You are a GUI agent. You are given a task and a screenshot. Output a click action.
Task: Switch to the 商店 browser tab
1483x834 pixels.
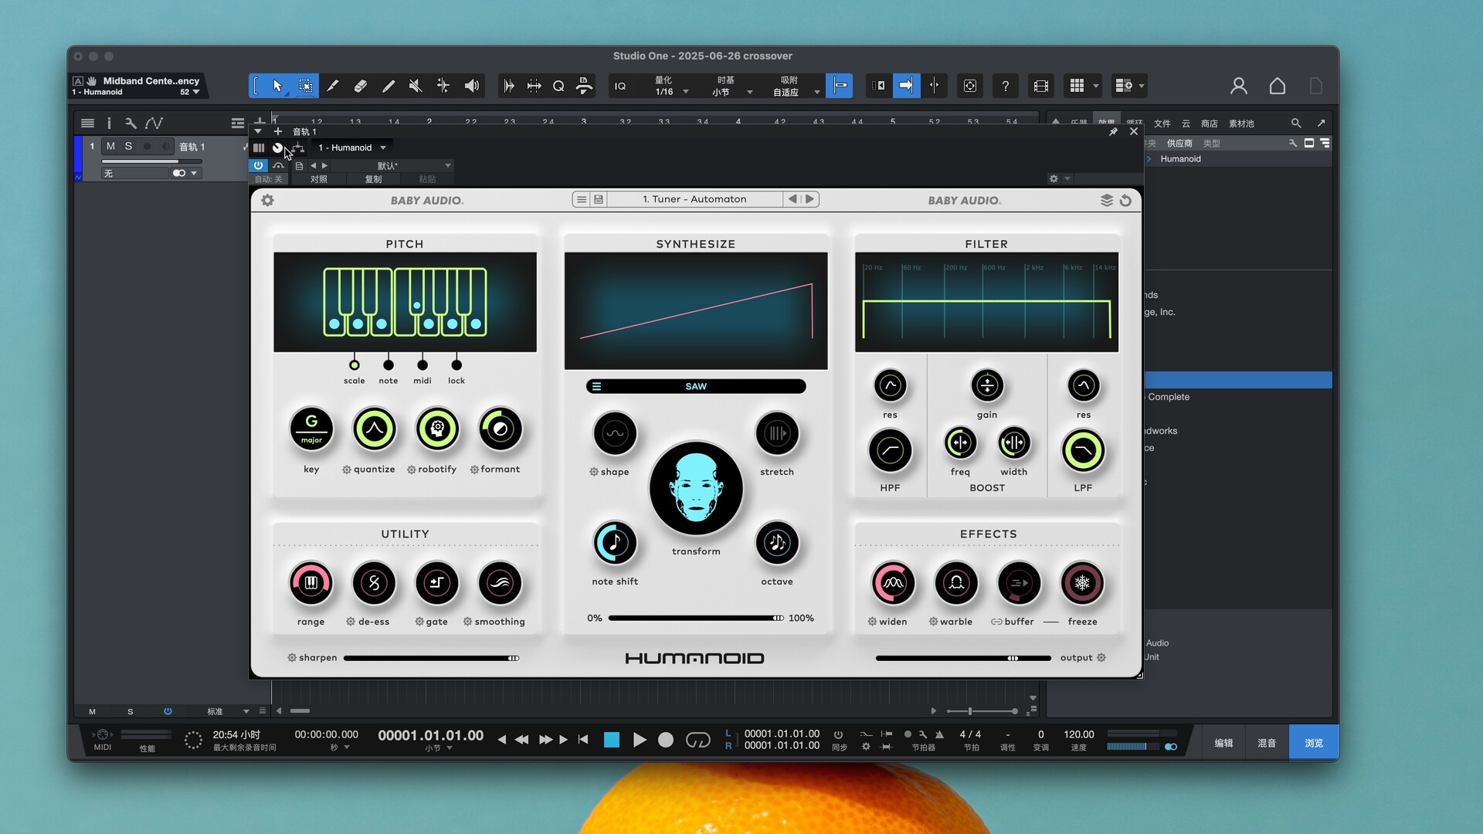pos(1210,124)
